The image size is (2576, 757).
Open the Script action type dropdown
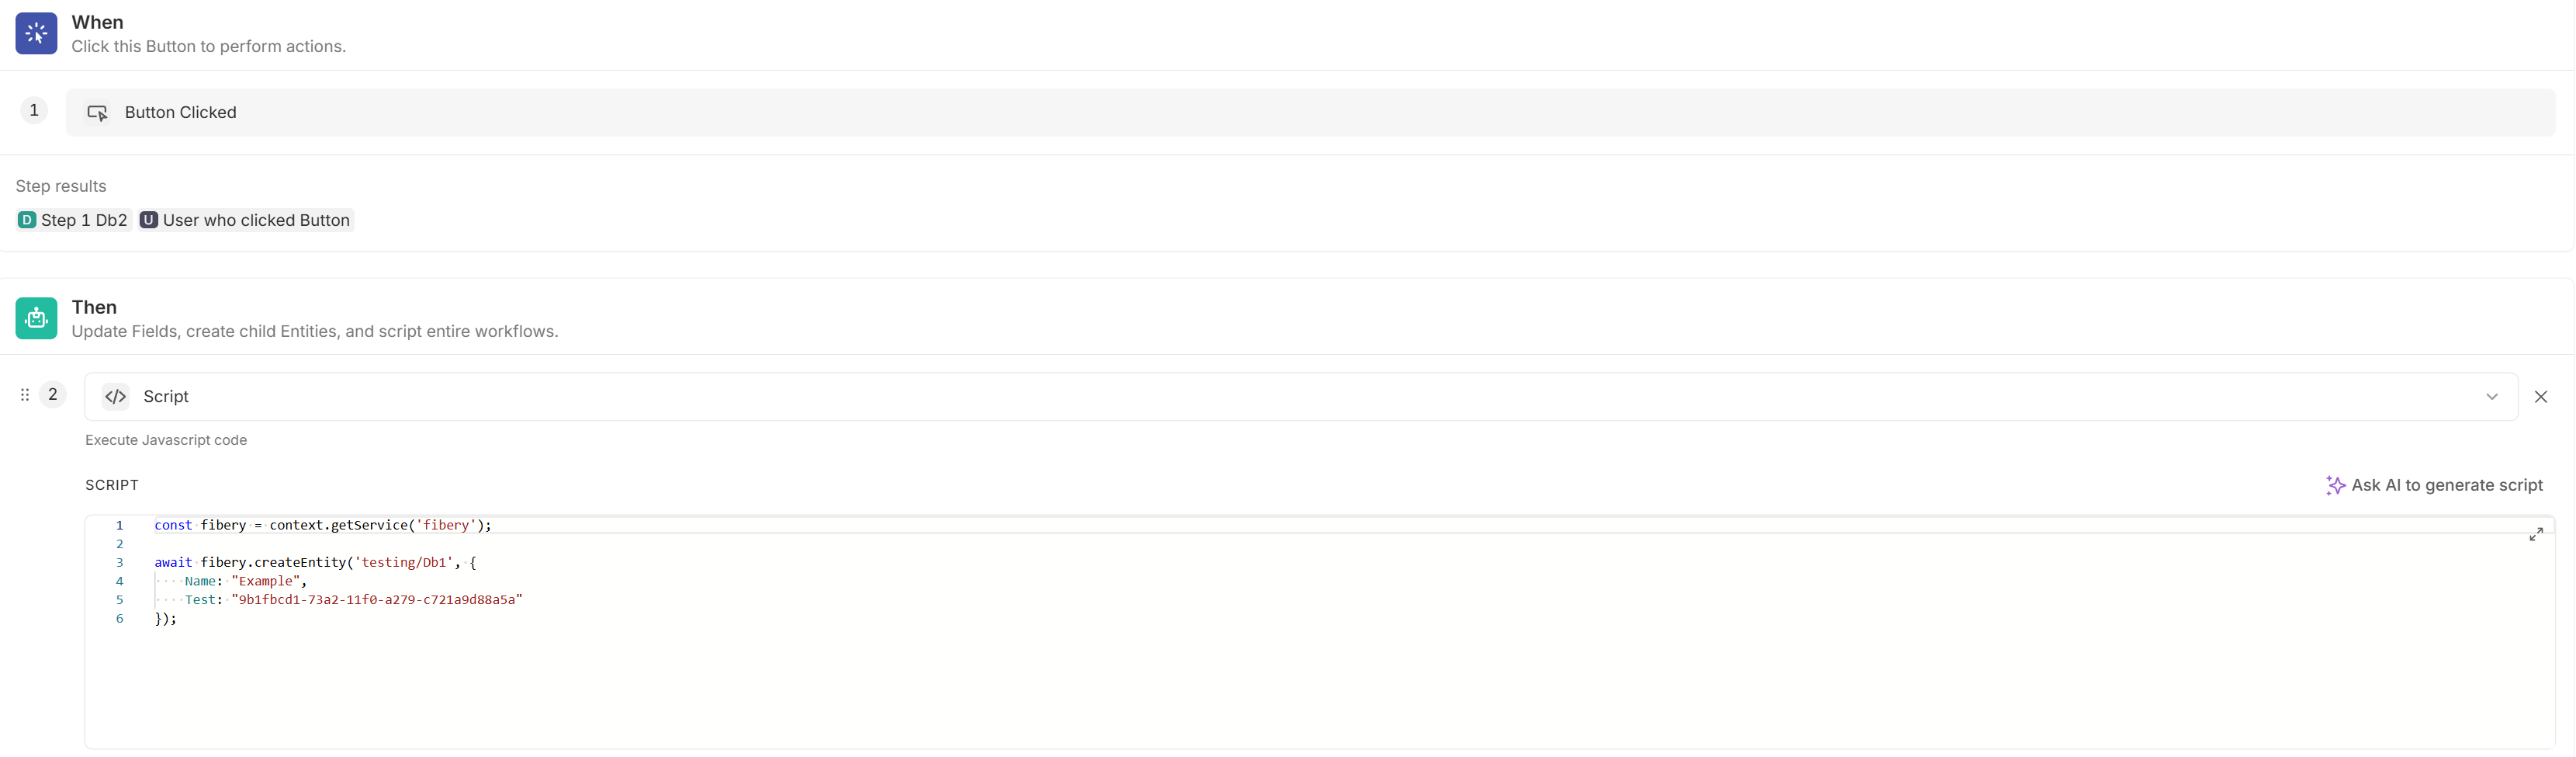1300,397
